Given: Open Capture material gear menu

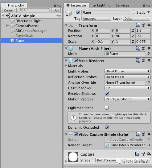Looking at the screenshot, I should (149, 154).
